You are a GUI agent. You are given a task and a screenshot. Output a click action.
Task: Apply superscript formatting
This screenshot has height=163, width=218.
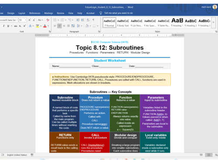click(24, 26)
